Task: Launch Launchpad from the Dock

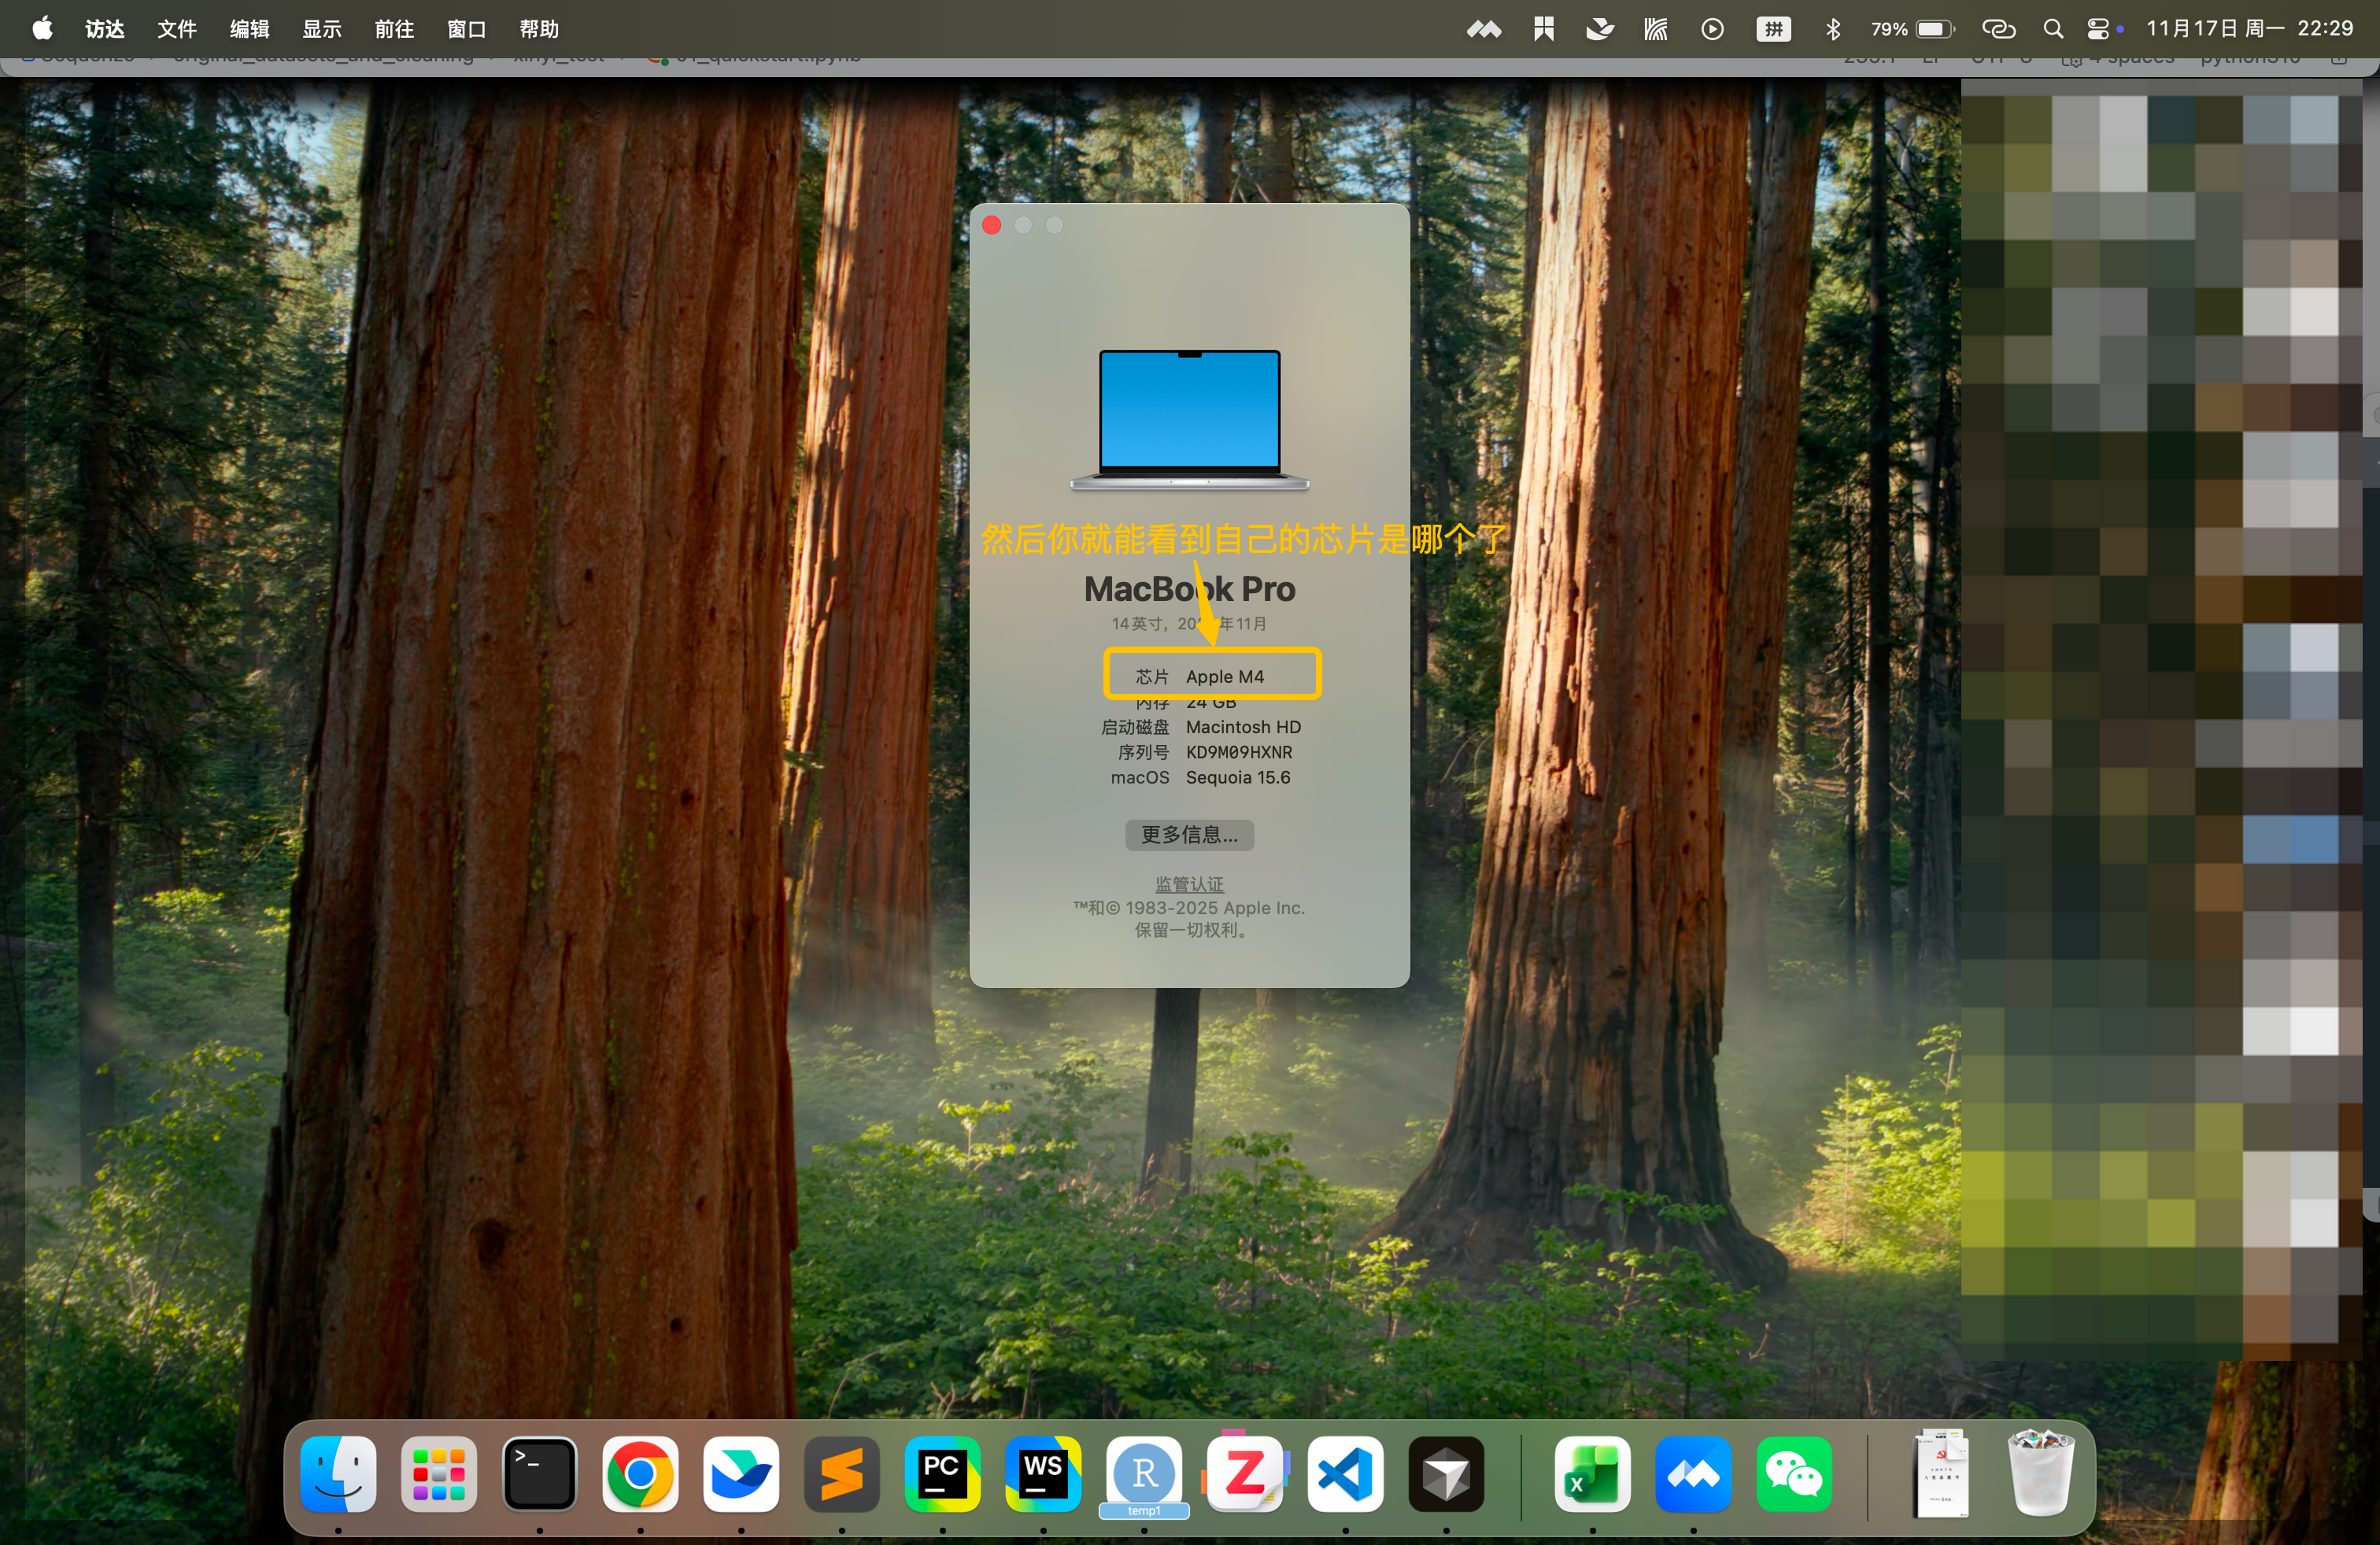Action: click(x=439, y=1474)
